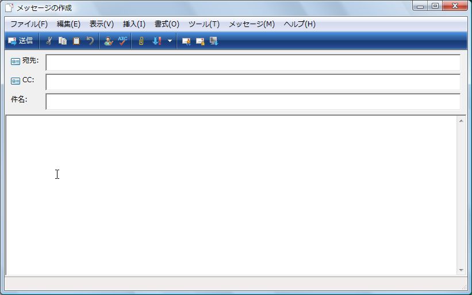Open the 表示(V) menu
472x295 pixels.
pyautogui.click(x=102, y=24)
